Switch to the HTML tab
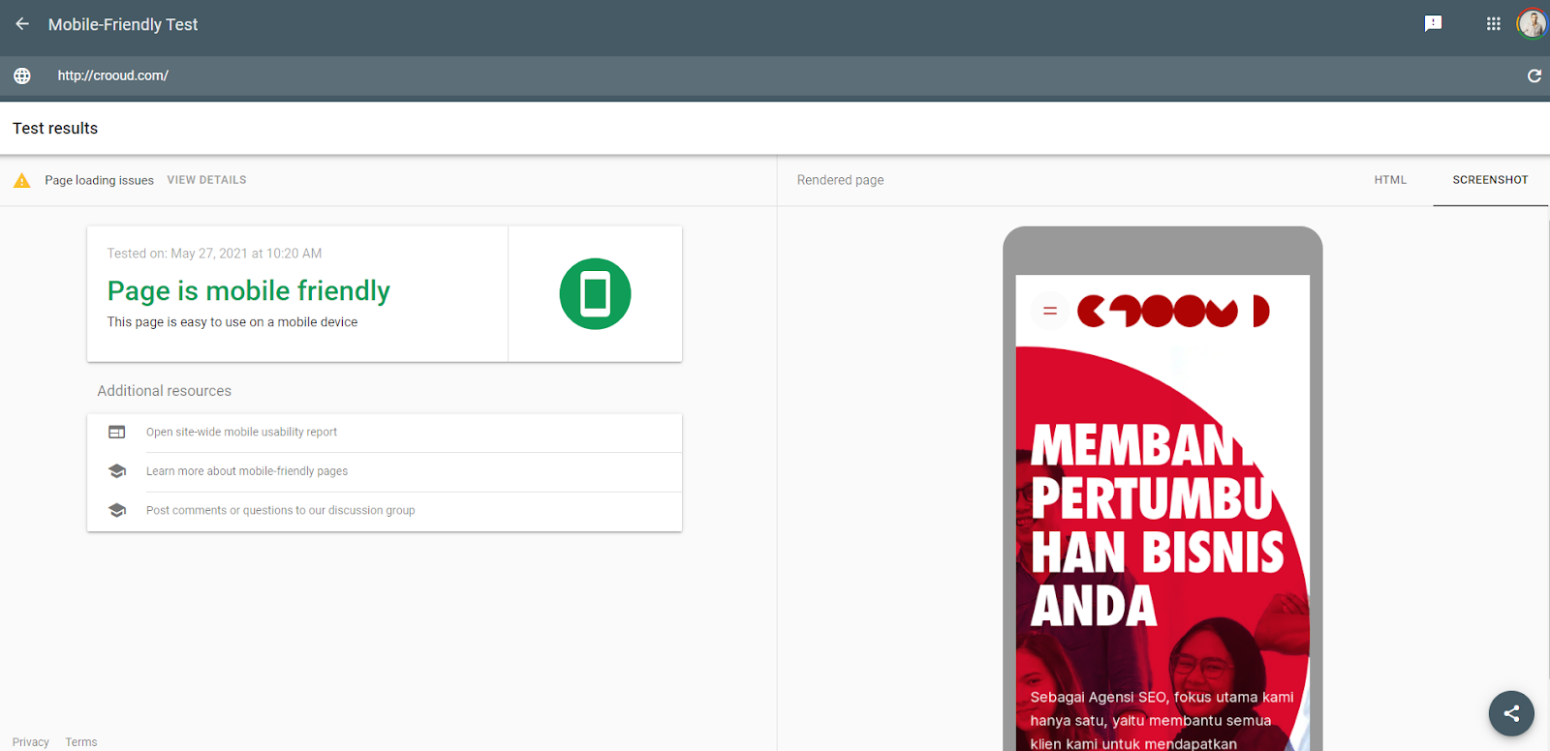This screenshot has height=751, width=1550. tap(1390, 180)
